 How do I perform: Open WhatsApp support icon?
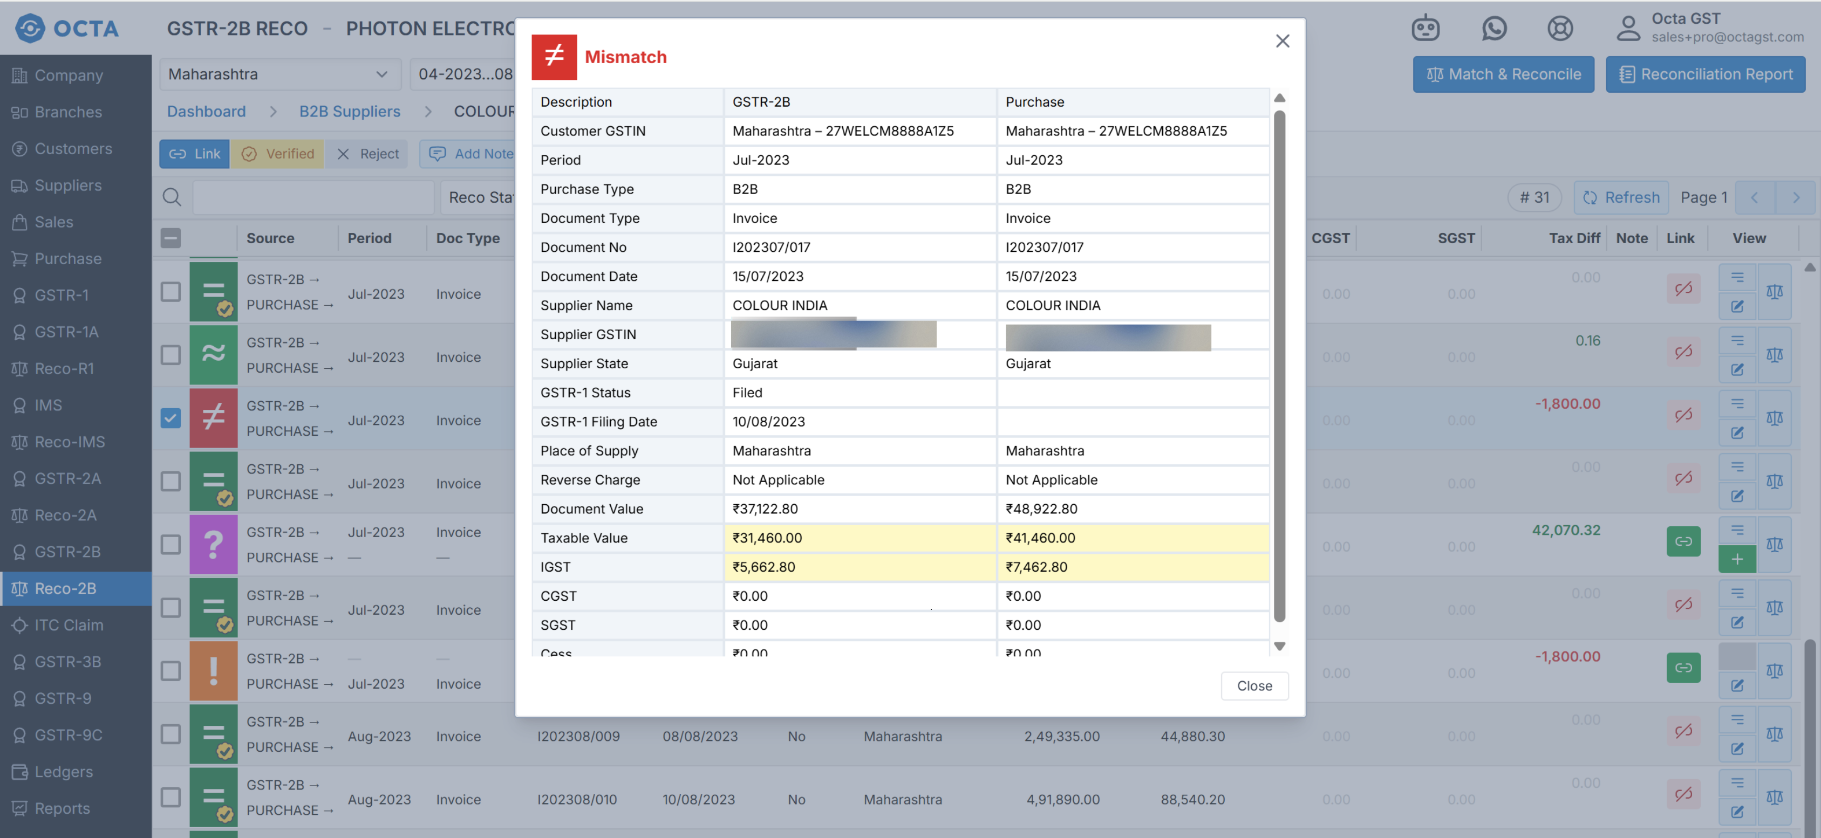[1493, 28]
